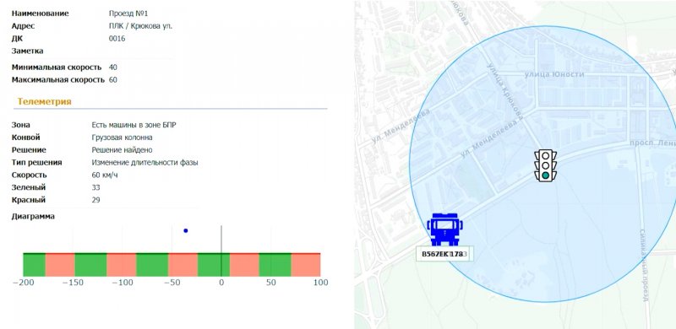
Task: Click the last red phase segment near 100
Action: coord(306,265)
